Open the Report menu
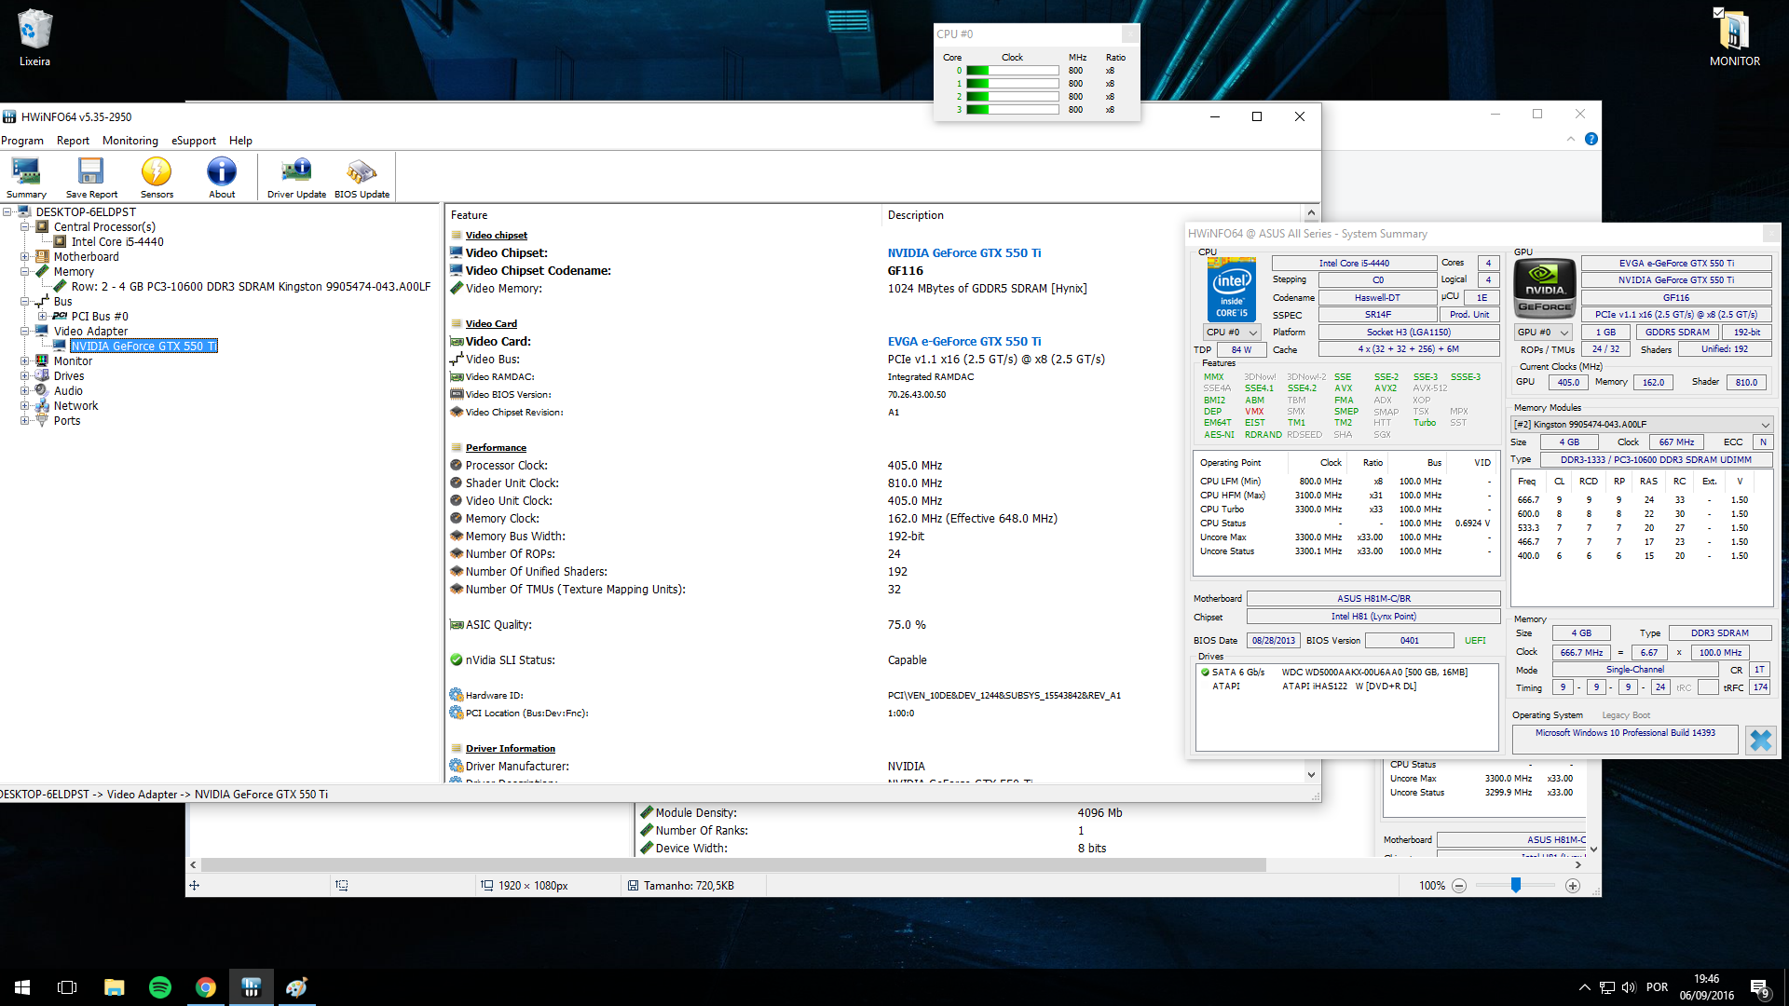Viewport: 1789px width, 1006px height. coord(73,141)
